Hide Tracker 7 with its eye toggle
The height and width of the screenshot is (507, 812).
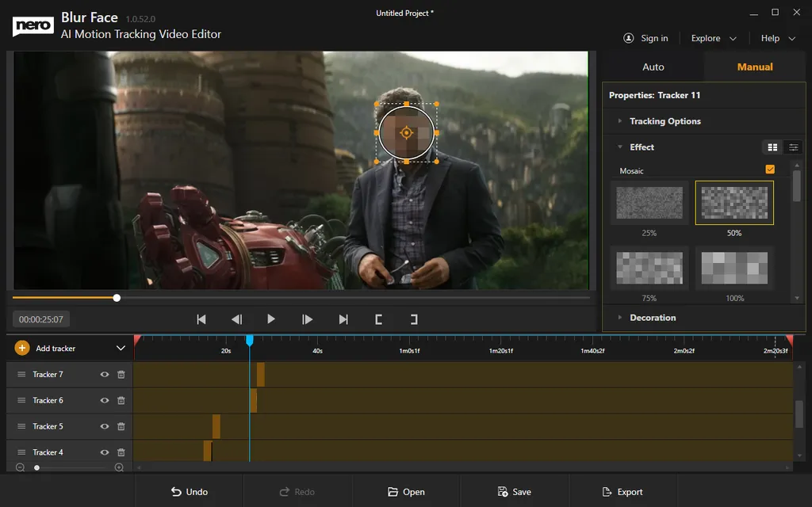coord(102,374)
